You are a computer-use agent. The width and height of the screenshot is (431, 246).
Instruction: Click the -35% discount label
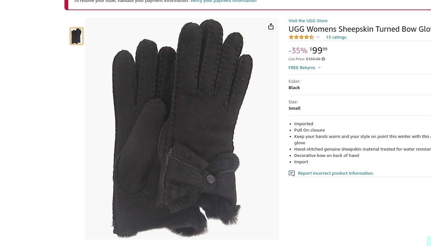point(298,51)
